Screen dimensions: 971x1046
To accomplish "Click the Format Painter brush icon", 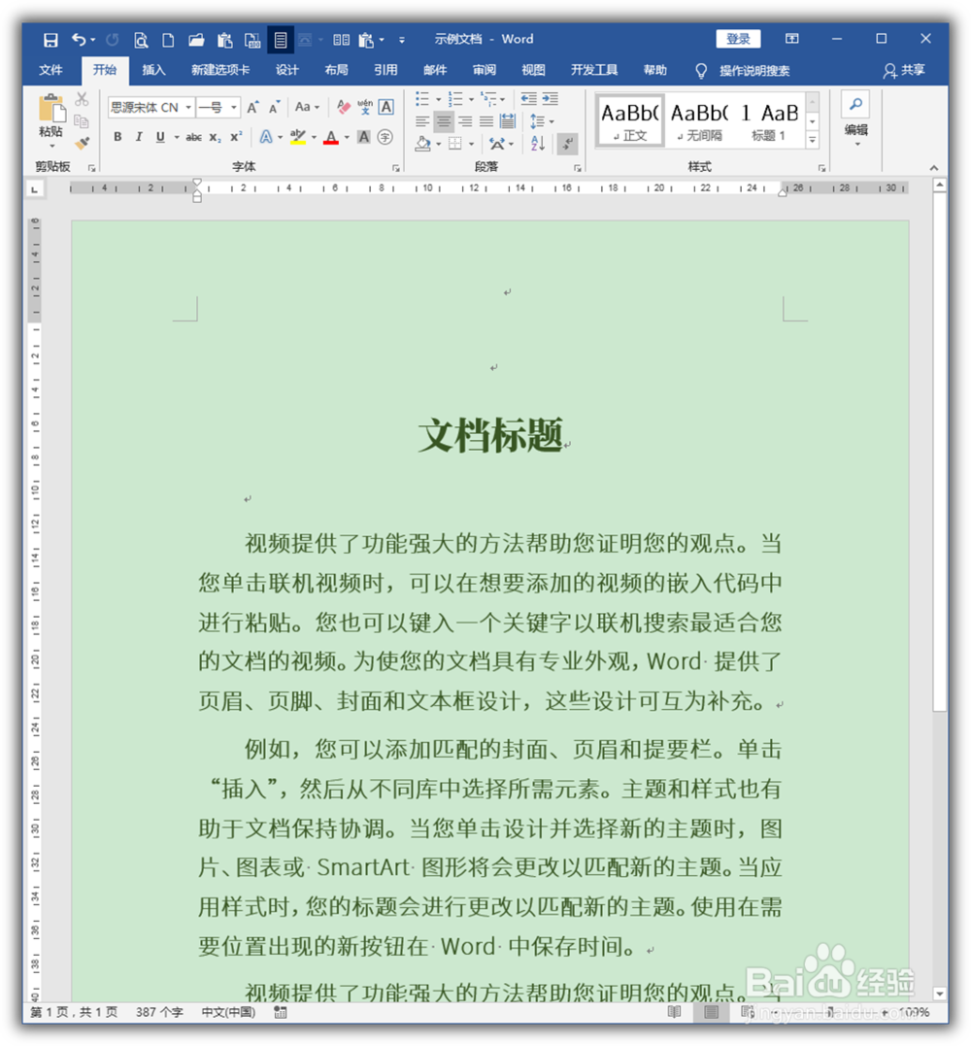I will click(84, 143).
